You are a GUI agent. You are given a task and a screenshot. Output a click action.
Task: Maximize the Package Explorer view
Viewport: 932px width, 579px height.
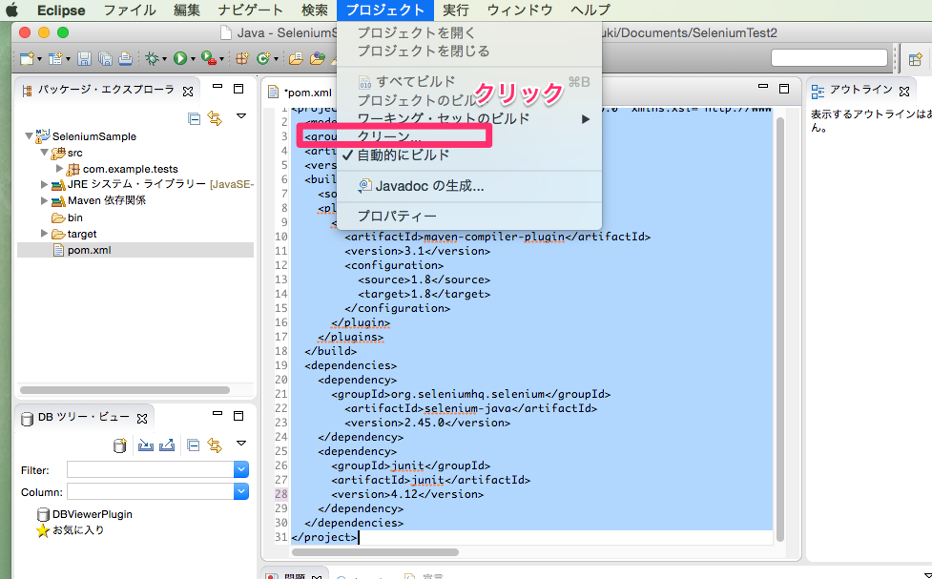tap(238, 89)
